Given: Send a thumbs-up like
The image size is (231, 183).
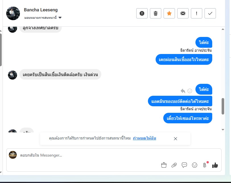Looking at the screenshot, I should coord(215,165).
